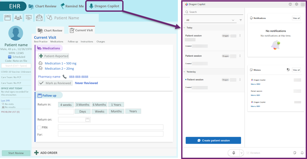Image resolution: width=307 pixels, height=159 pixels.
Task: Open Dragon Copilot settings gear
Action: tap(297, 4)
